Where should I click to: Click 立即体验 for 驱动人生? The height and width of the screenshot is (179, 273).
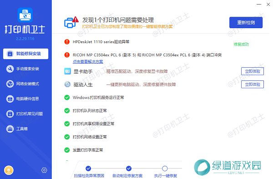253,85
